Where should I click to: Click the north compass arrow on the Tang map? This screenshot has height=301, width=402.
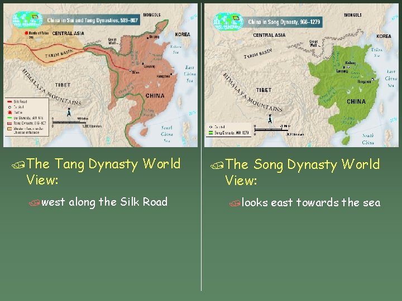pyautogui.click(x=69, y=112)
